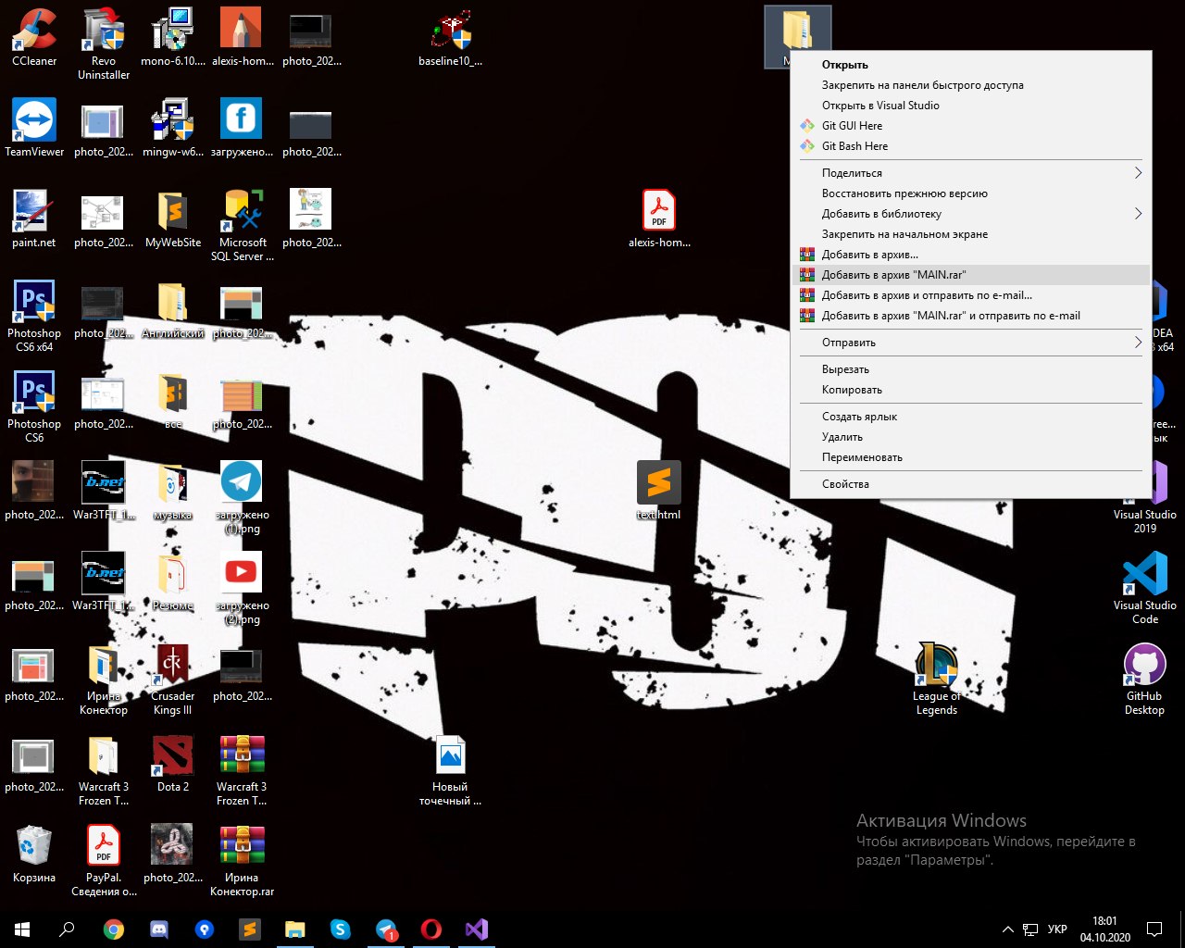Select the Английский folder icon

pyautogui.click(x=173, y=309)
